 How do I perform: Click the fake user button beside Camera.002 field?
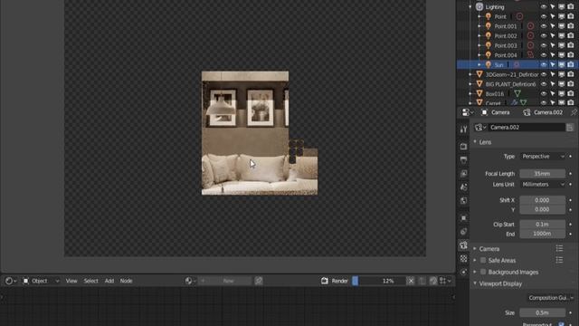[570, 127]
